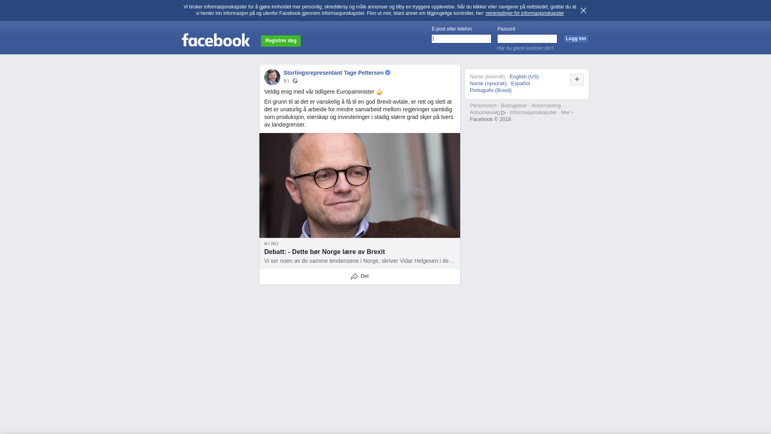The image size is (771, 434).
Task: Click the thumbs-up emoji in the post text
Action: (x=379, y=92)
